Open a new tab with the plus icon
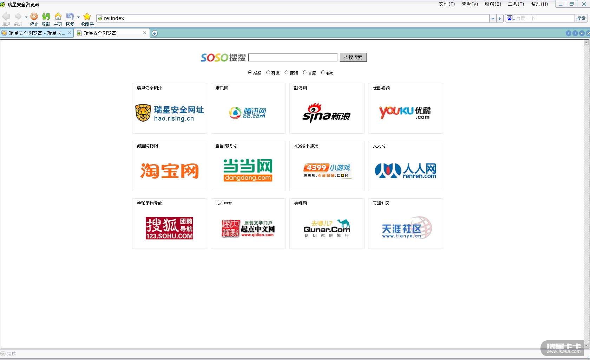The width and height of the screenshot is (590, 360). pyautogui.click(x=155, y=33)
